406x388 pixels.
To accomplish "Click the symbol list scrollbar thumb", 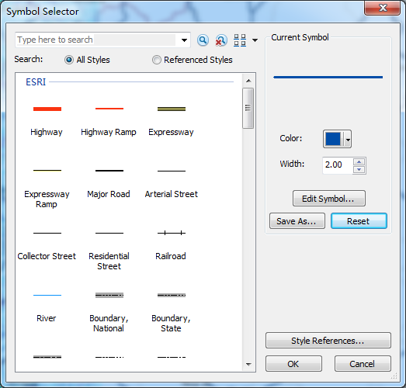I will point(248,108).
